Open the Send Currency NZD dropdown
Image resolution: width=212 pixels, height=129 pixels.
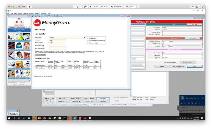tap(58, 43)
